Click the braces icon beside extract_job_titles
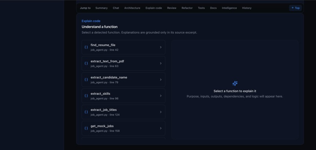316x150 pixels. point(86,112)
